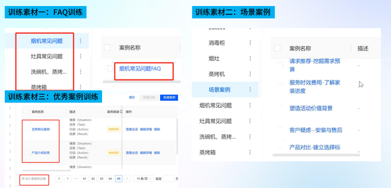Open 产品介绍优秀 case link
Screen dimensions: 391x188
pyautogui.click(x=41, y=153)
